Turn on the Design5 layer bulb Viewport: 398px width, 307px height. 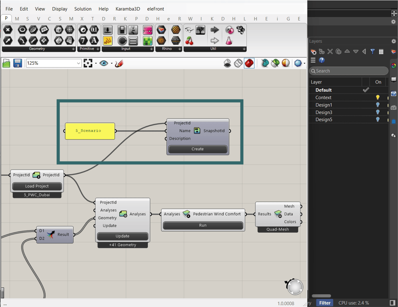[378, 120]
